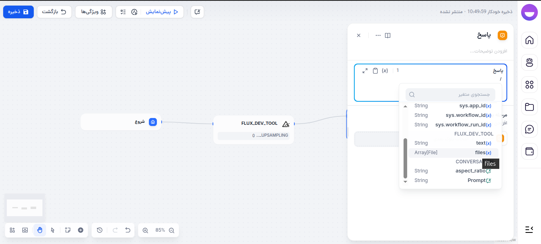Image resolution: width=541 pixels, height=244 pixels.
Task: Select the Hand tool in the canvas toolbar
Action: [39, 230]
